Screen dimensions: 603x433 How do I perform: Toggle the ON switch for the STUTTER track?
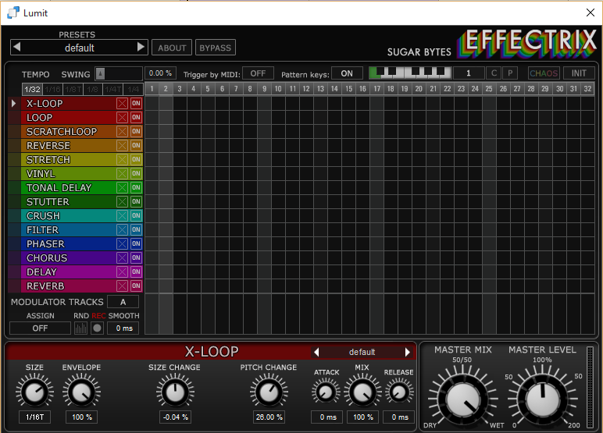click(136, 202)
